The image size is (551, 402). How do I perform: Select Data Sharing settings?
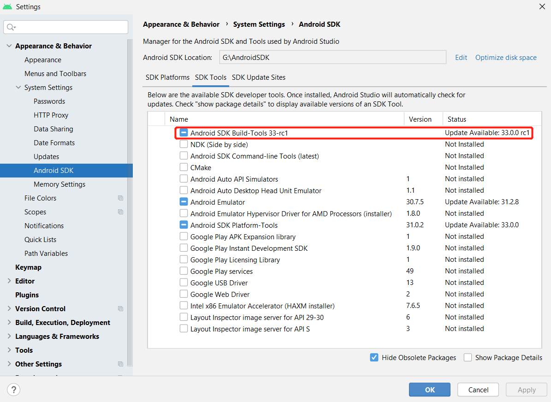click(x=53, y=129)
